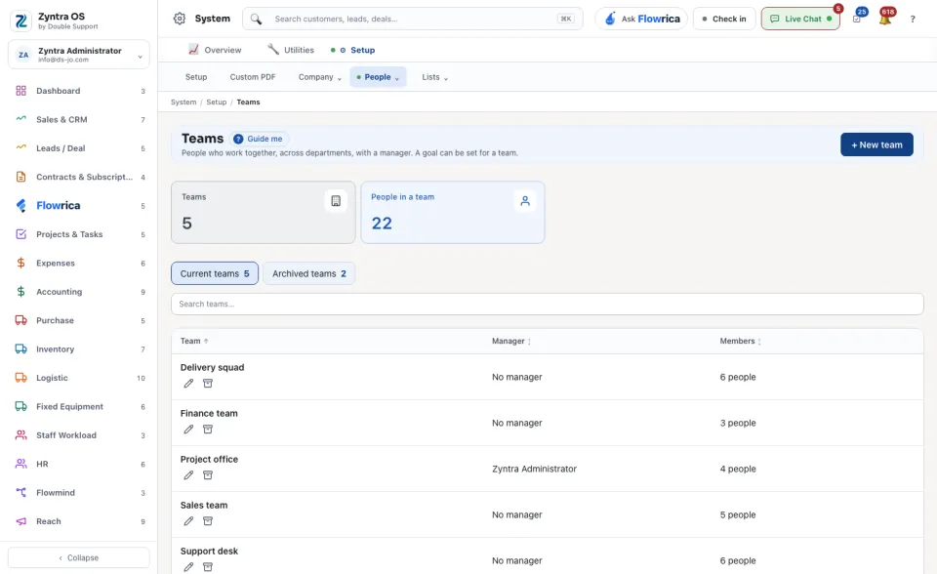Viewport: 937px width, 574px height.
Task: Select the People in a team card
Action: 453,212
